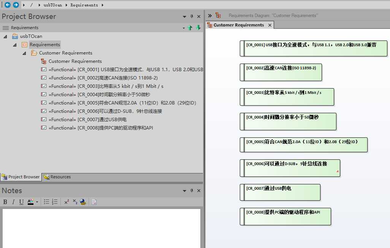The width and height of the screenshot is (390, 248).
Task: Open the Customer Requirements diagram tree item
Action: 75,61
